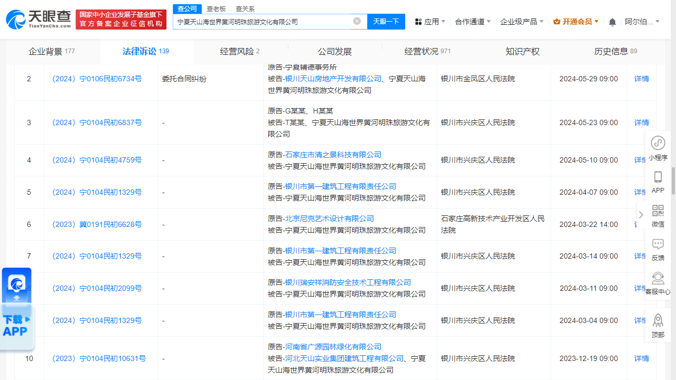Open case (2023)冀0191民初6628号
This screenshot has height=380, width=676.
(97, 224)
